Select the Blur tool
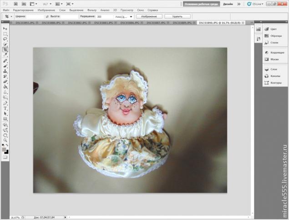Screen dimensions: 289x220 [x=5, y=92]
